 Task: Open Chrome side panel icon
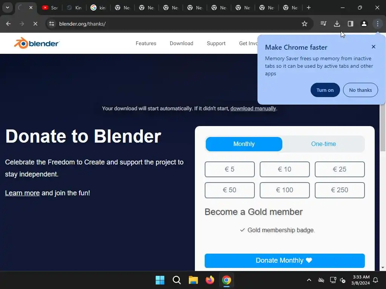click(350, 24)
